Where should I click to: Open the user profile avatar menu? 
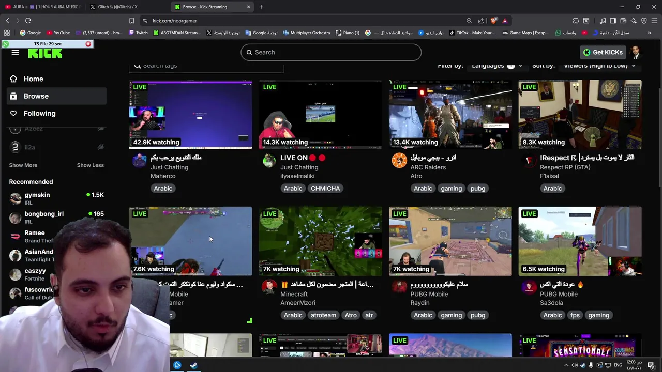click(x=636, y=52)
